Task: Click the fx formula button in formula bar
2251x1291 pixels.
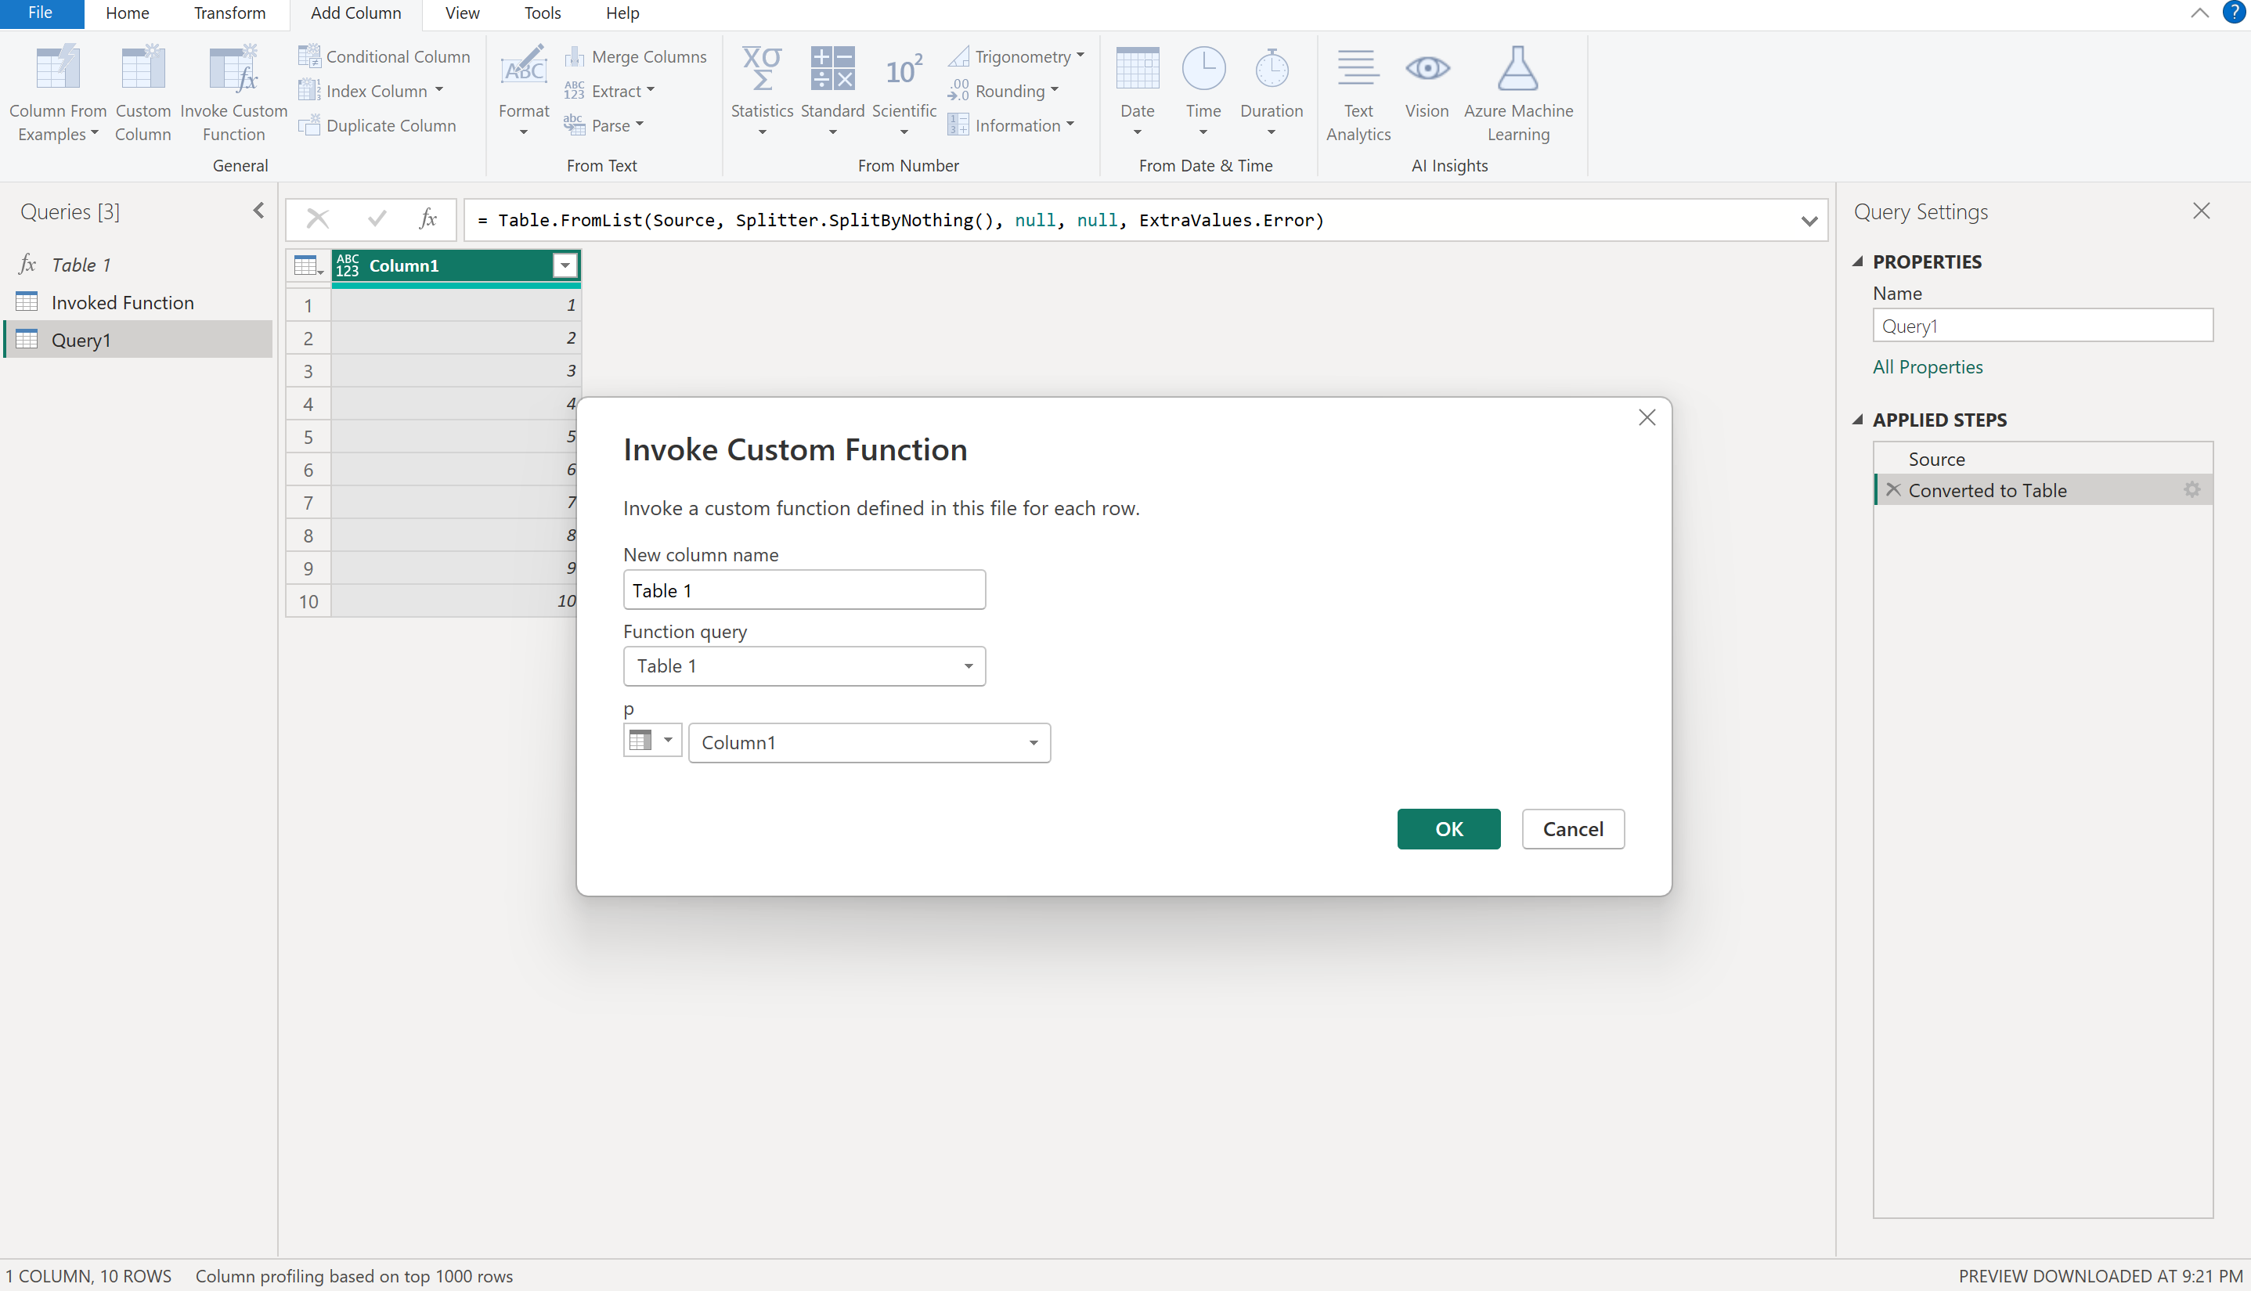Action: click(428, 220)
